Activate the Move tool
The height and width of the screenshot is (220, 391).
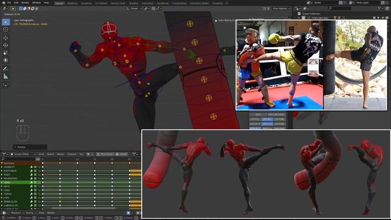pyautogui.click(x=5, y=38)
